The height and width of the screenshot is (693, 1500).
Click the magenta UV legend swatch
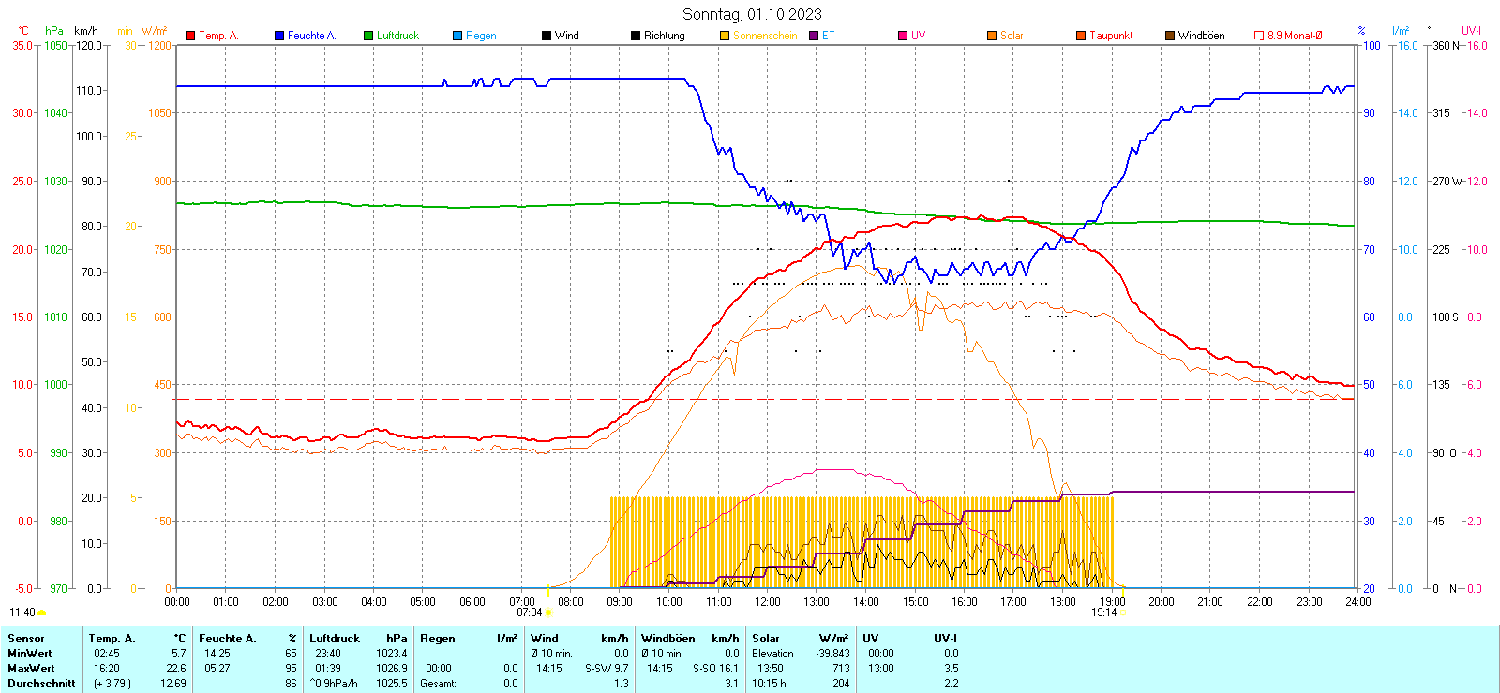[x=903, y=36]
